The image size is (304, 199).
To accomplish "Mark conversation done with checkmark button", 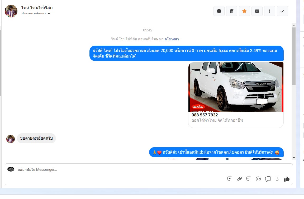I will (x=282, y=11).
